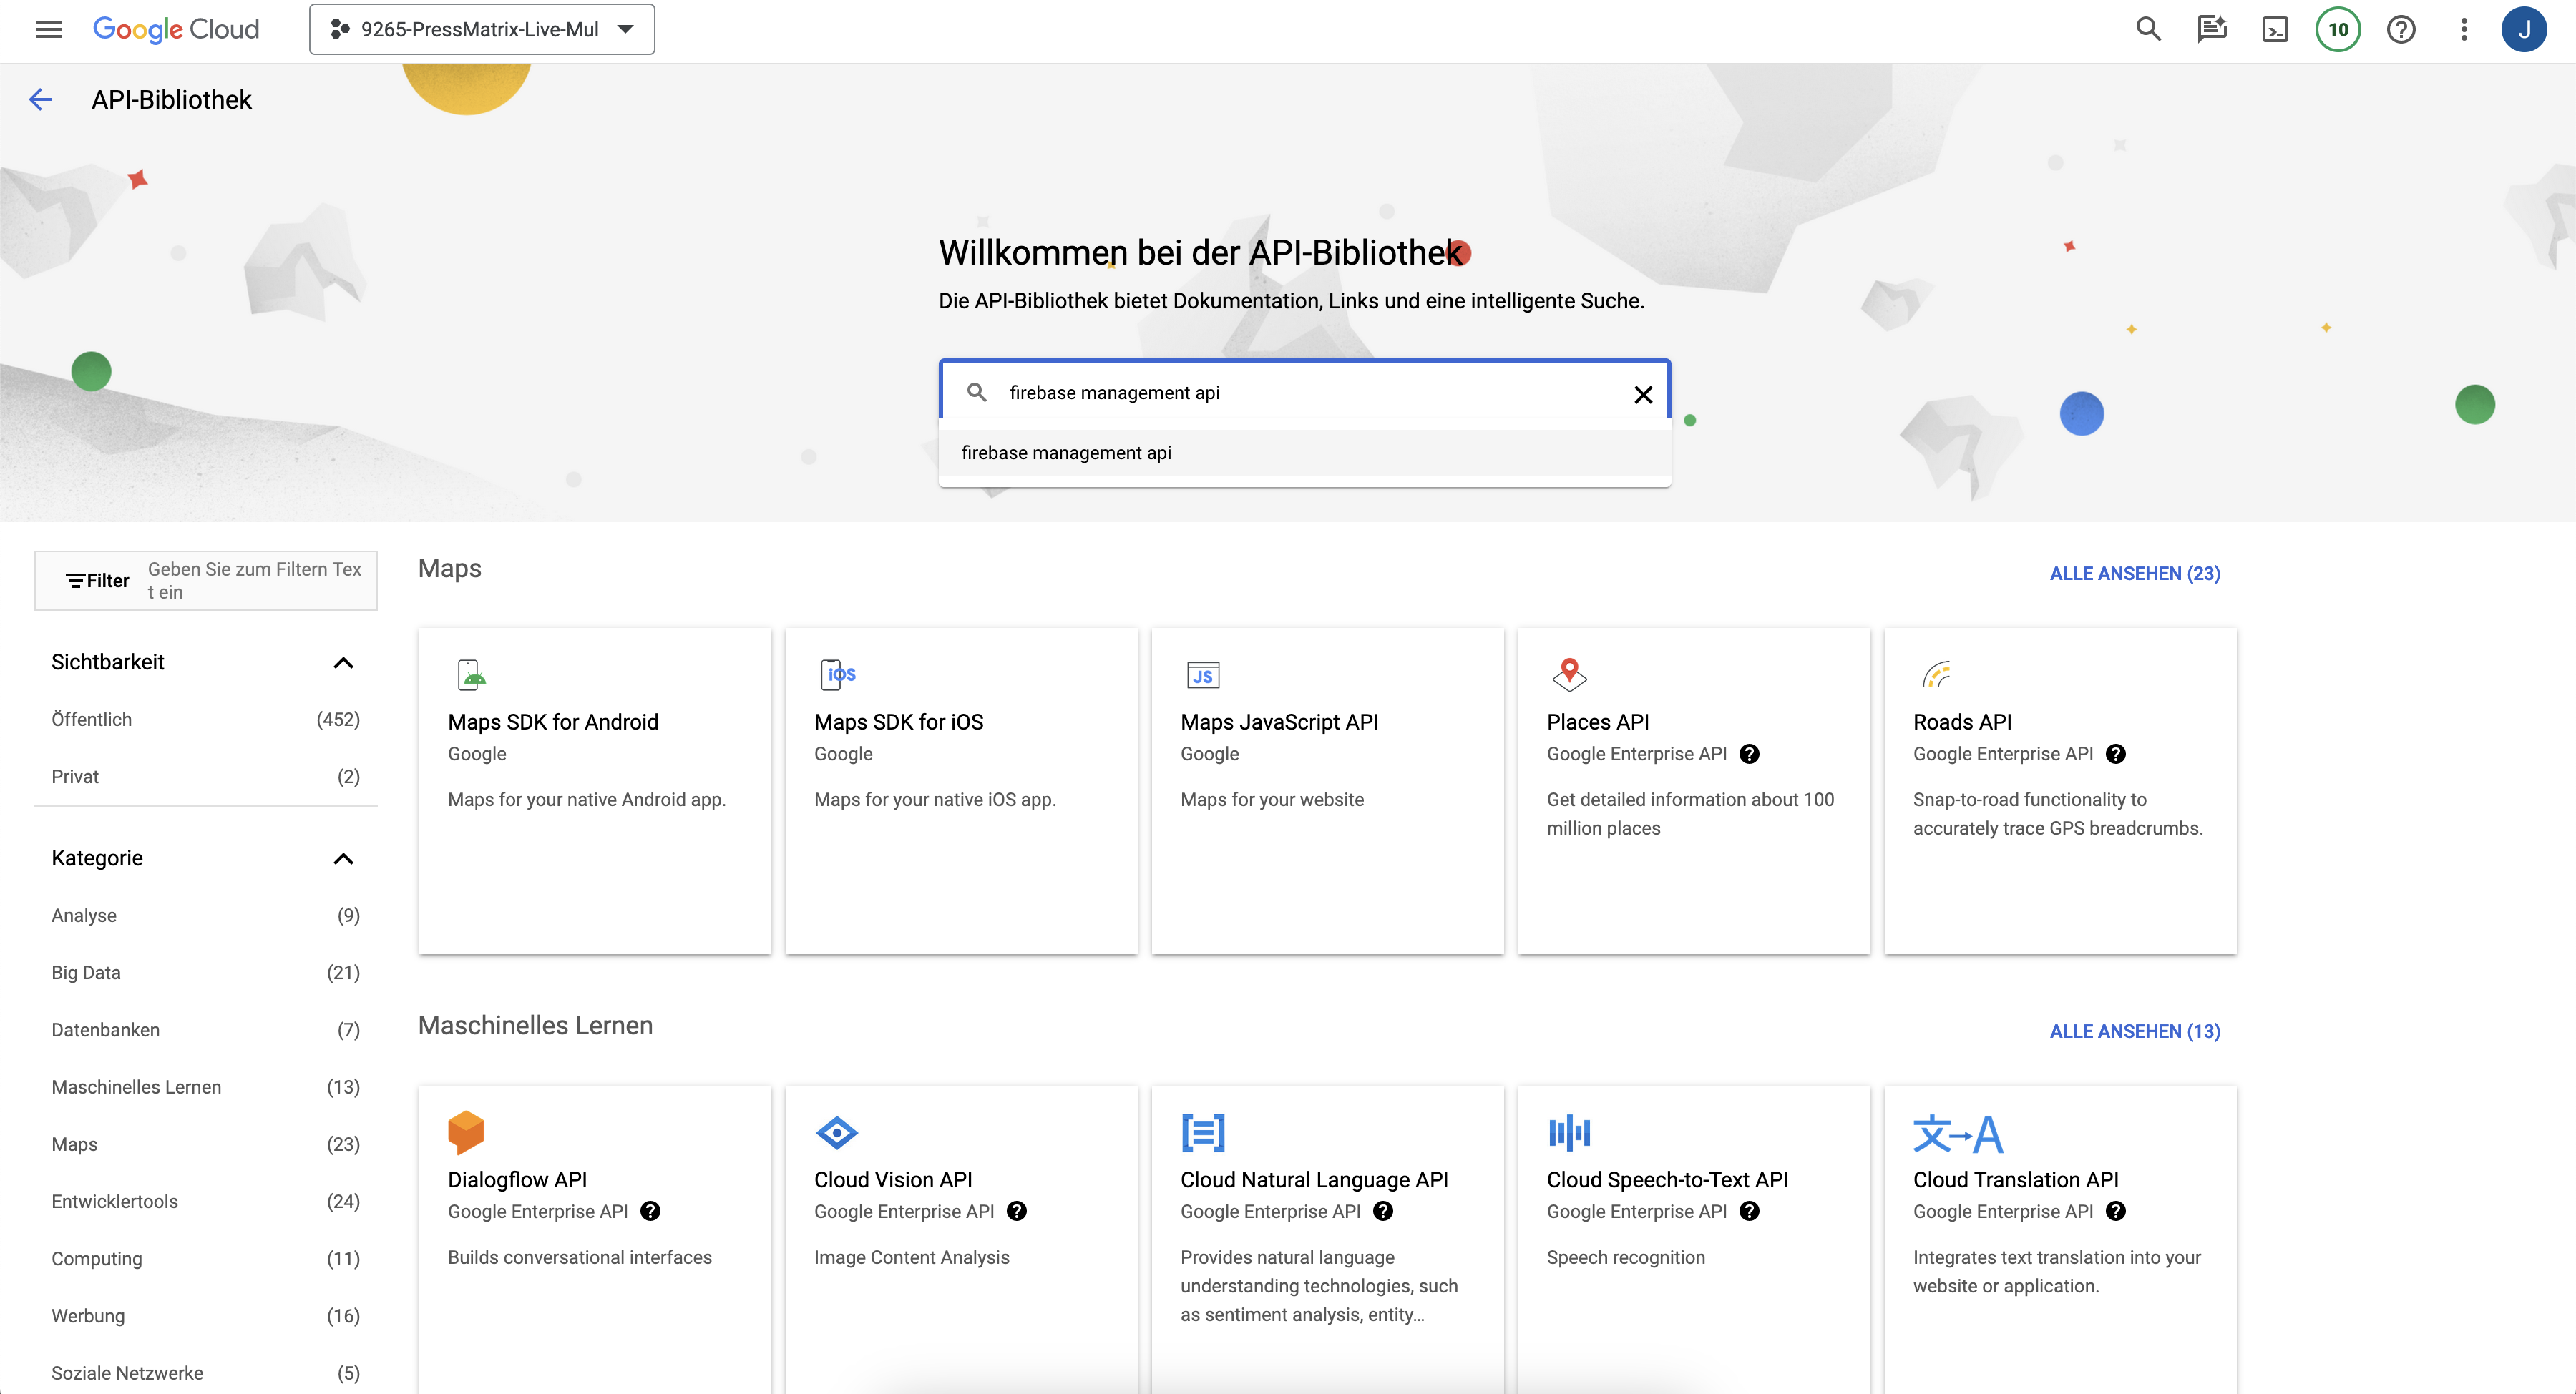Click the Maps JavaScript API JS icon
Viewport: 2576px width, 1394px height.
coord(1202,675)
